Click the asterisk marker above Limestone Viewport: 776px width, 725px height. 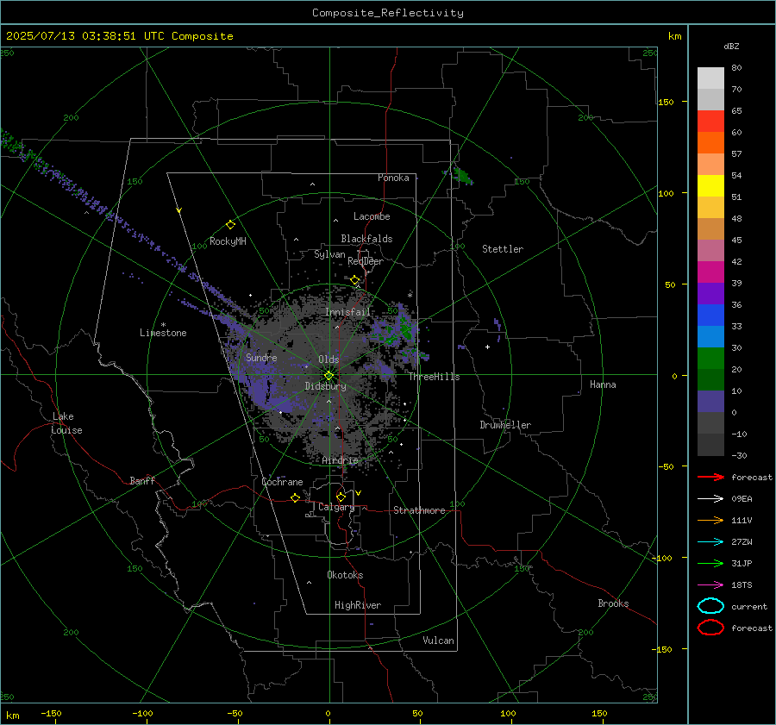163,325
